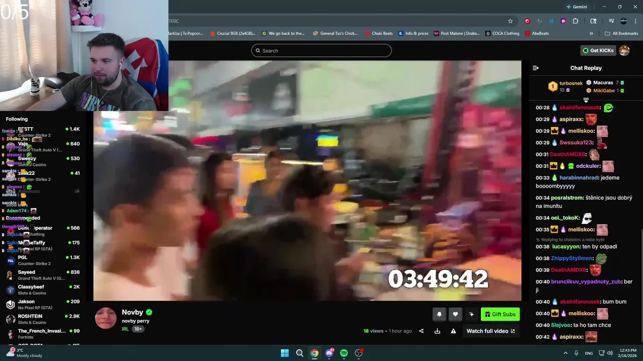Show hidden system tray icons
Viewport: 643px width, 361px height.
565,353
